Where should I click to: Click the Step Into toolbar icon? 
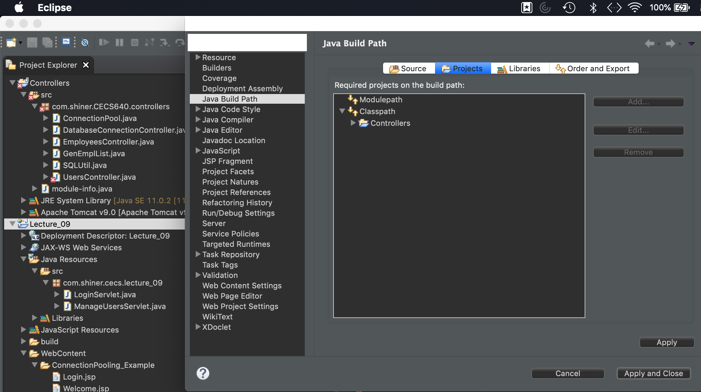coord(165,43)
